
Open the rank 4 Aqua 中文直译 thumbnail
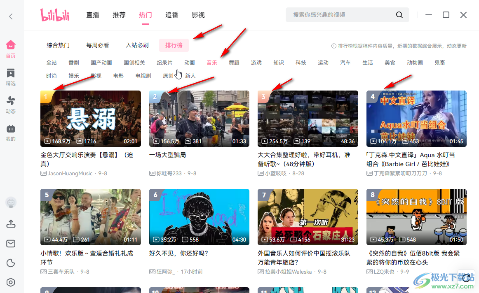click(x=417, y=119)
